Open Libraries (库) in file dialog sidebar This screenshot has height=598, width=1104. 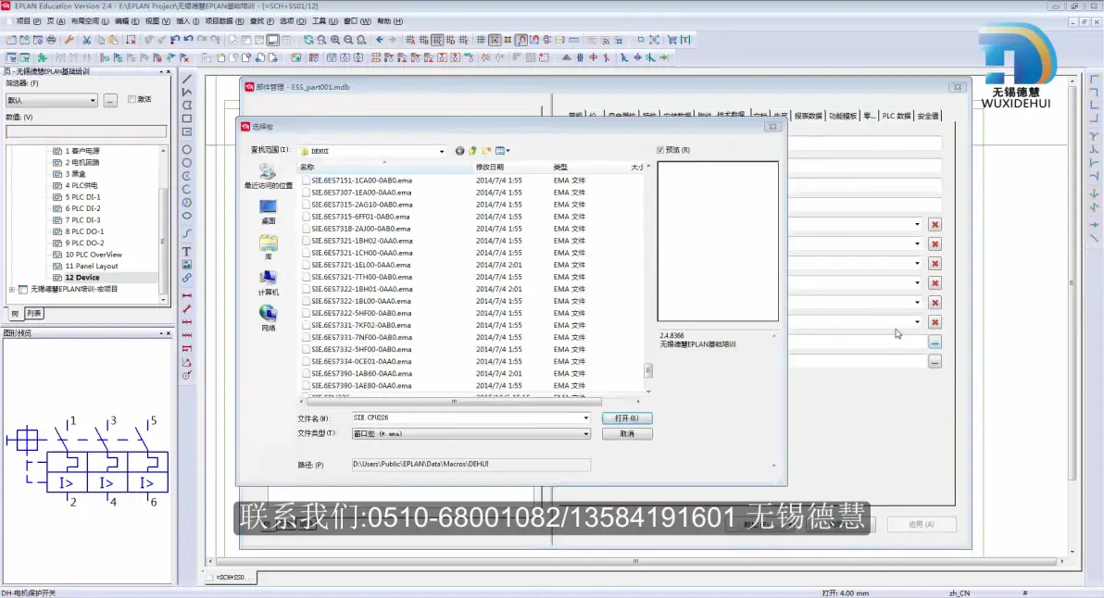(x=269, y=248)
